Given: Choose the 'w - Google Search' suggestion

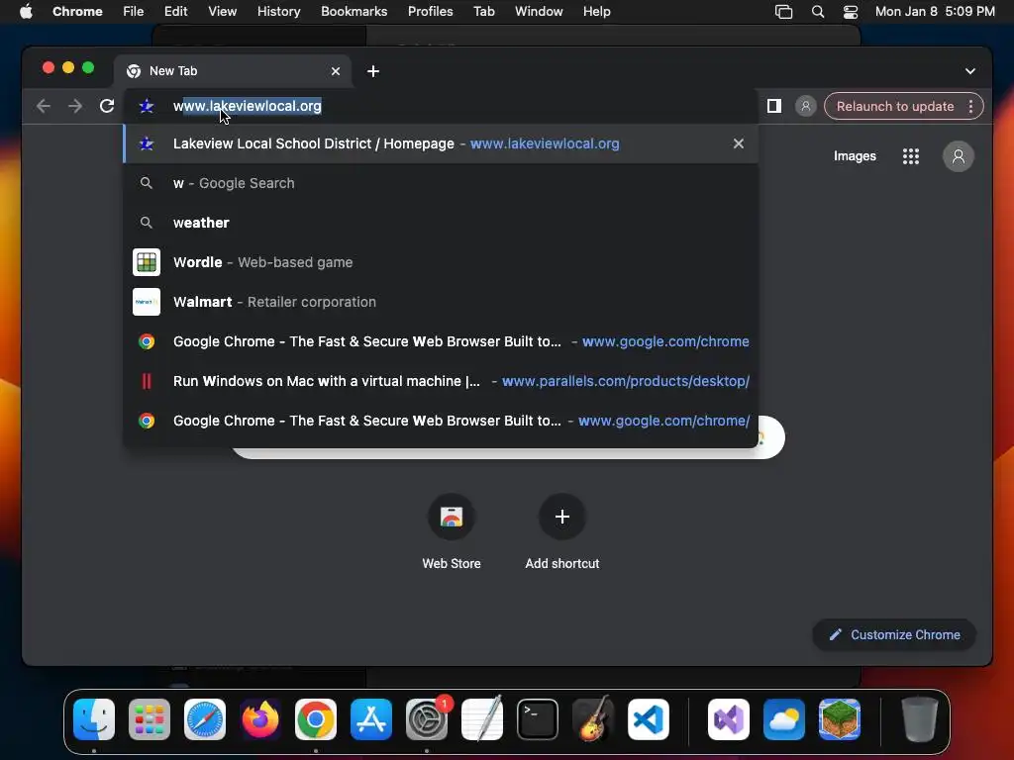Looking at the screenshot, I should point(441,183).
